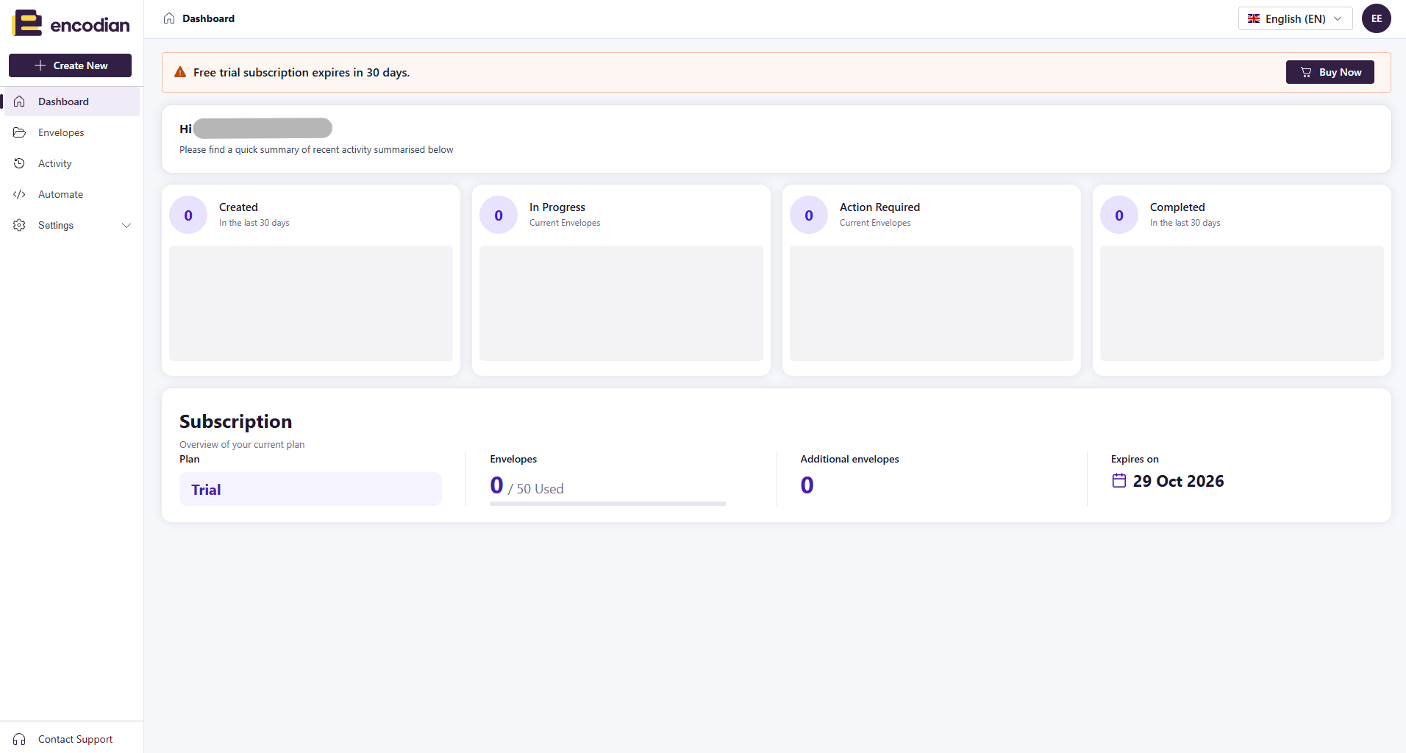Click the Completed card title
This screenshot has width=1406, height=753.
pos(1177,207)
